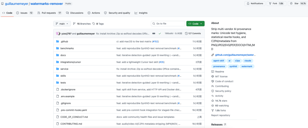This screenshot has width=308, height=128.
Task: Open the Code of conduct link
Action: click(222, 81)
